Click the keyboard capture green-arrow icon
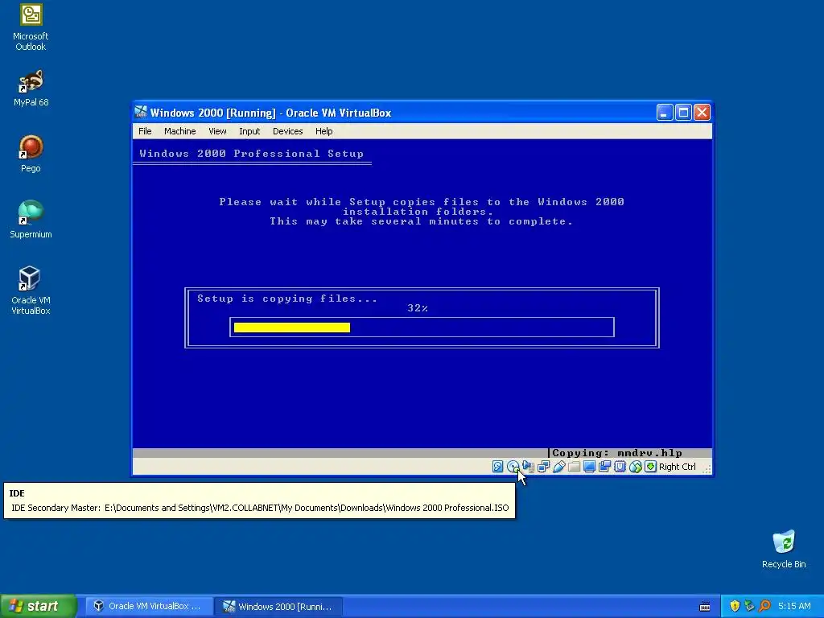The image size is (824, 618). 650,467
